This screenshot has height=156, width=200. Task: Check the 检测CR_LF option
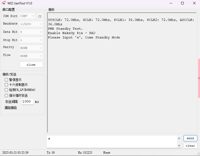coord(6,90)
